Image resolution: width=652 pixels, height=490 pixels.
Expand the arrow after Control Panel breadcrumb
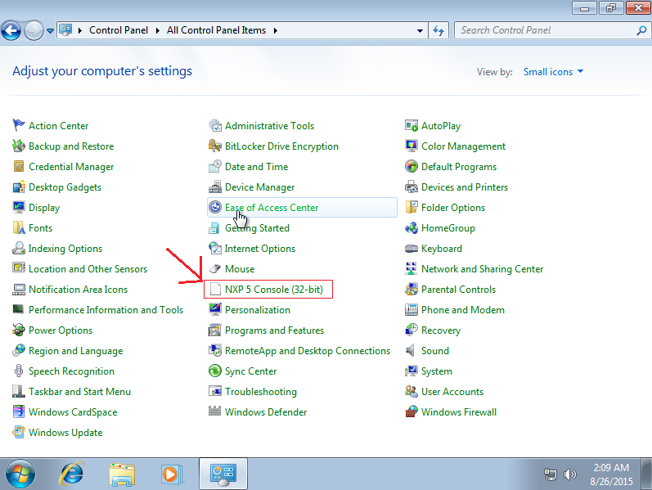[x=158, y=30]
